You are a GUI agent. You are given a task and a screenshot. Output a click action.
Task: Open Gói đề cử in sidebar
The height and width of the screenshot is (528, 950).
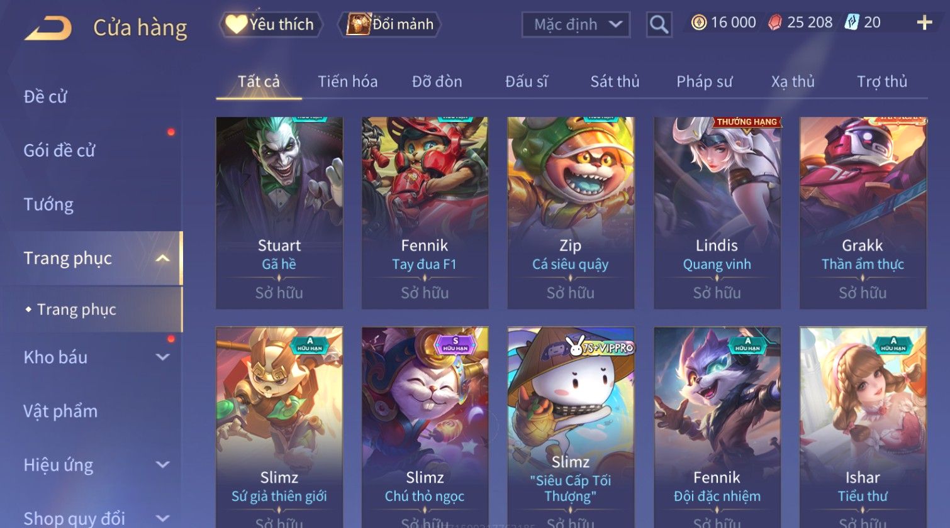(x=59, y=151)
